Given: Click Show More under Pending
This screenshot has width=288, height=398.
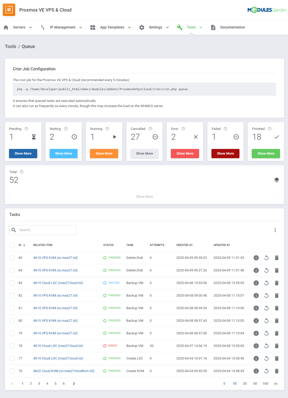Looking at the screenshot, I should [23, 154].
